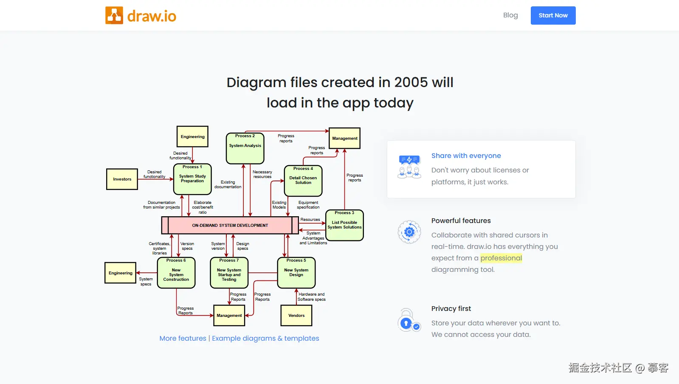Open the Blog link
679x384 pixels.
click(x=510, y=15)
